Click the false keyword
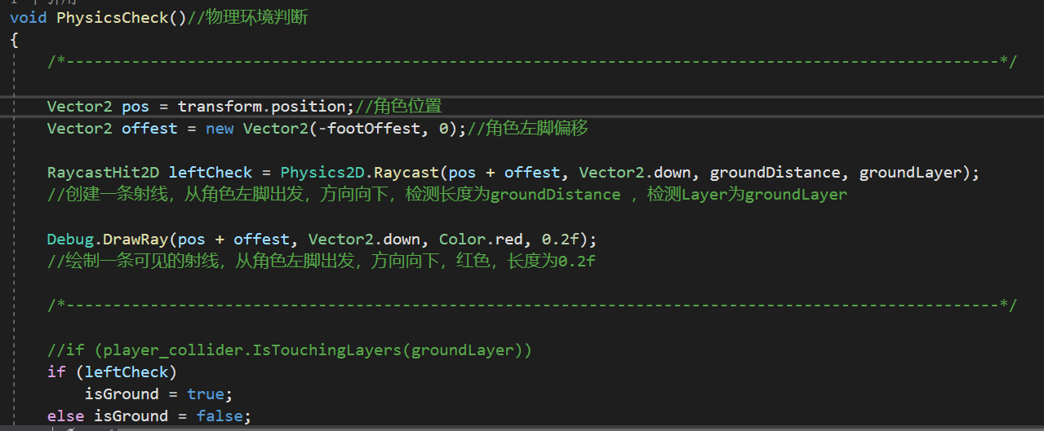Image resolution: width=1044 pixels, height=431 pixels. click(220, 416)
